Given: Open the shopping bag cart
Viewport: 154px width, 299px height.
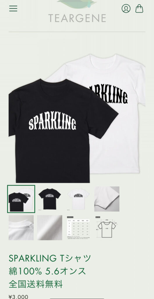Looking at the screenshot, I should (139, 8).
